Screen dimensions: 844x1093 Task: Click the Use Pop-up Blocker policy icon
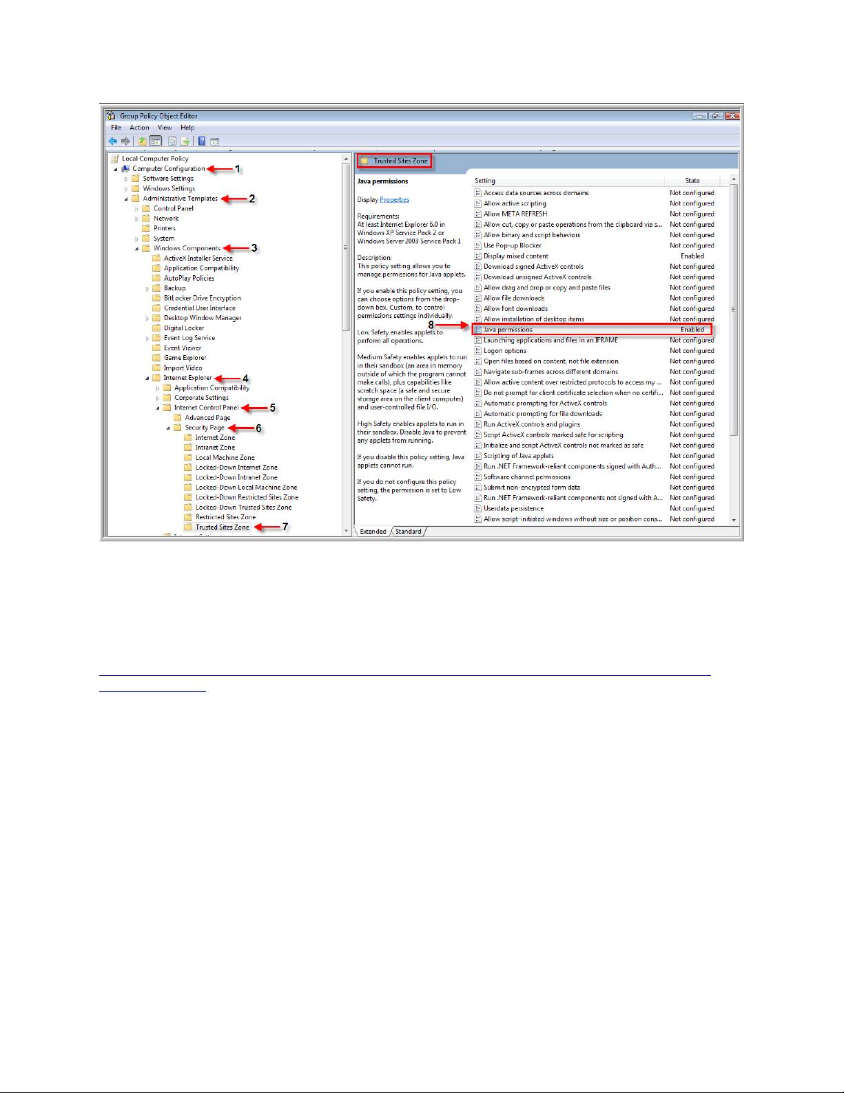pos(477,245)
